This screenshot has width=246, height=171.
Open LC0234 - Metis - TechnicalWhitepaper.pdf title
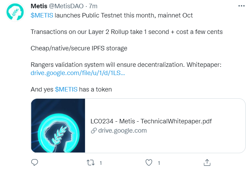click(151, 121)
